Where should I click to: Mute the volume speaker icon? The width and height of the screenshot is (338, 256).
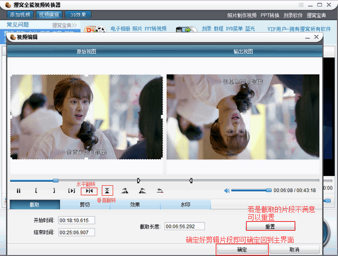tap(227, 191)
